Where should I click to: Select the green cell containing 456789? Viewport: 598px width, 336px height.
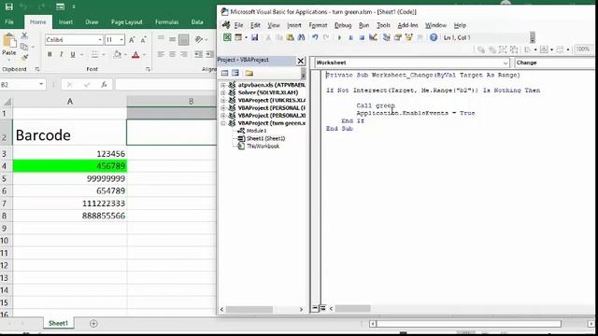click(x=70, y=166)
